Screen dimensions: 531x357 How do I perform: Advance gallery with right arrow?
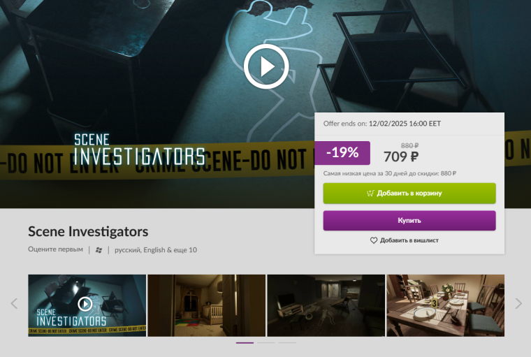518,303
